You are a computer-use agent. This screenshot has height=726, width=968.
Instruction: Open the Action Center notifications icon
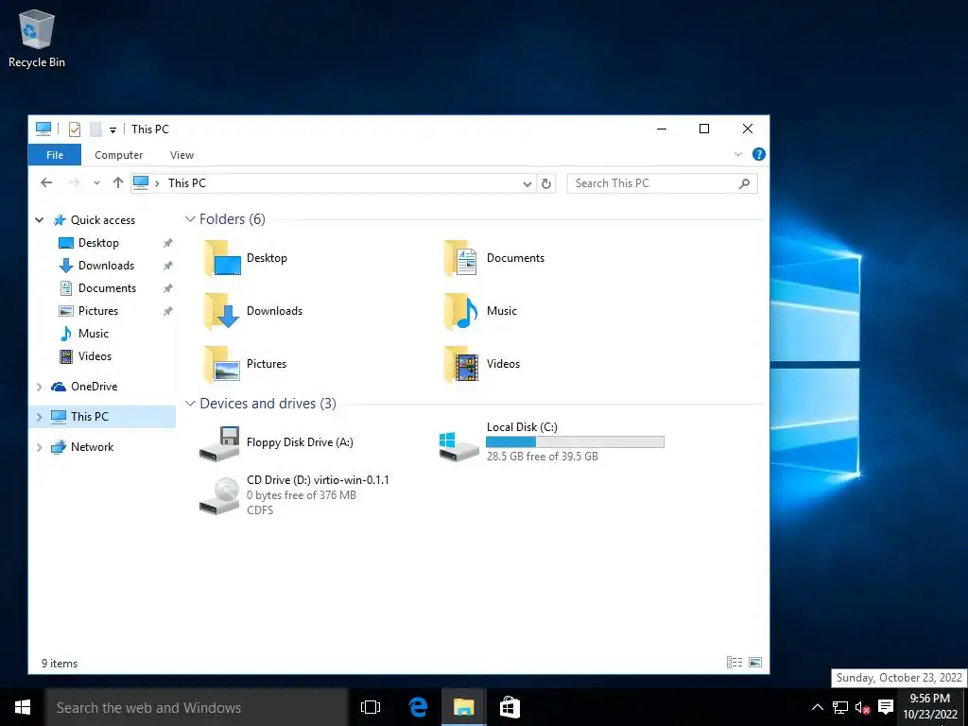click(886, 707)
